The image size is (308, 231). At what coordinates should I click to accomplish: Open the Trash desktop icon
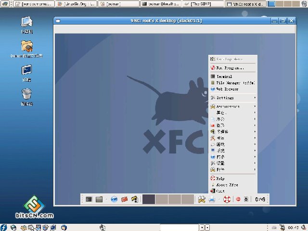(27, 97)
